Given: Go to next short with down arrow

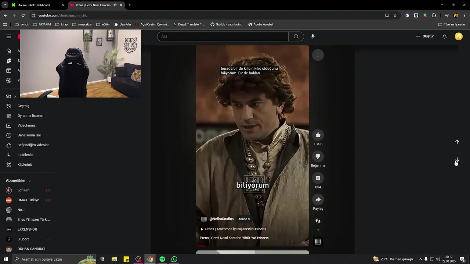Looking at the screenshot, I should click(x=457, y=161).
